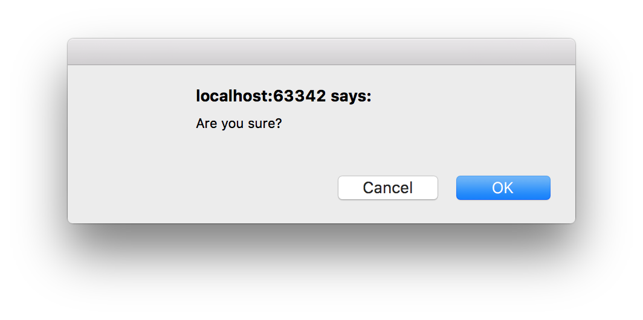Click the word 'Are' in the message
The width and height of the screenshot is (643, 320).
coord(206,123)
